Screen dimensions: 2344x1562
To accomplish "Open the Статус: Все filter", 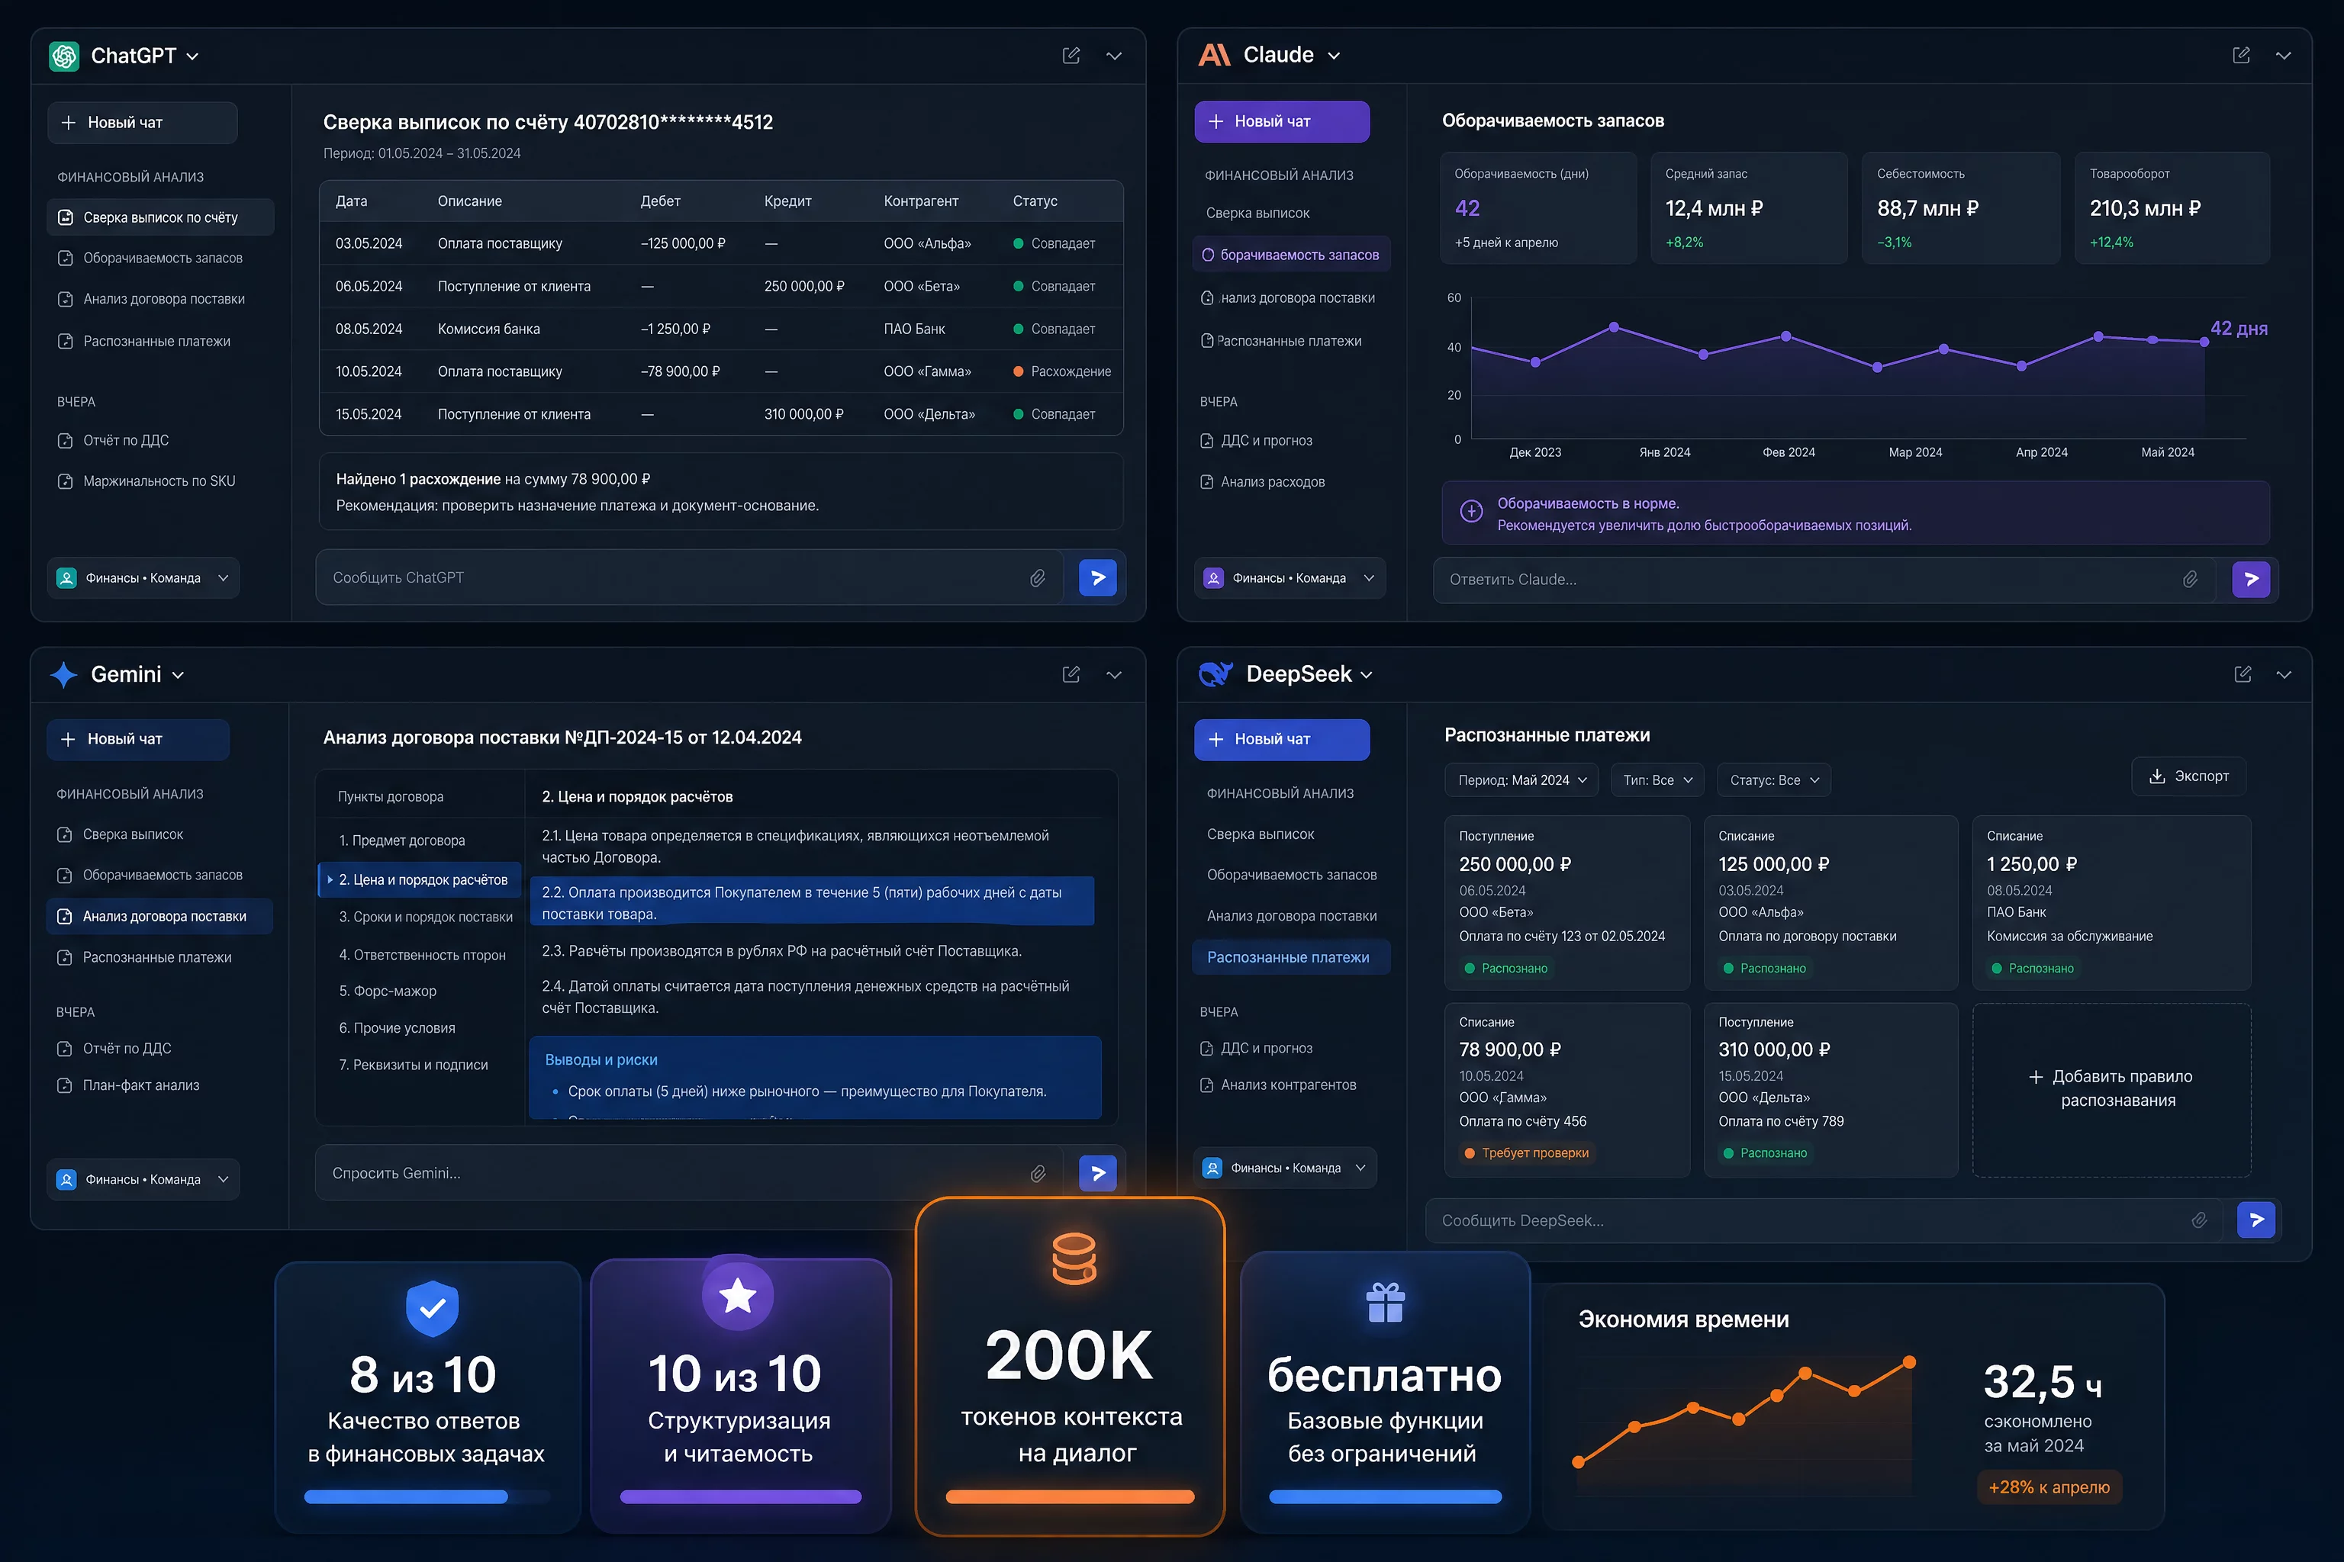I will point(1774,780).
